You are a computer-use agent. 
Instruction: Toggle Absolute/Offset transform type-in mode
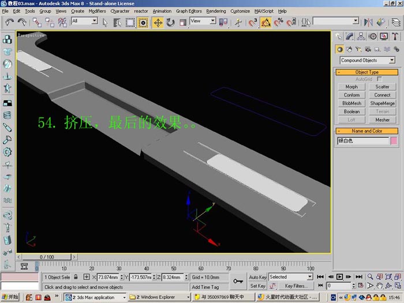coord(87,277)
